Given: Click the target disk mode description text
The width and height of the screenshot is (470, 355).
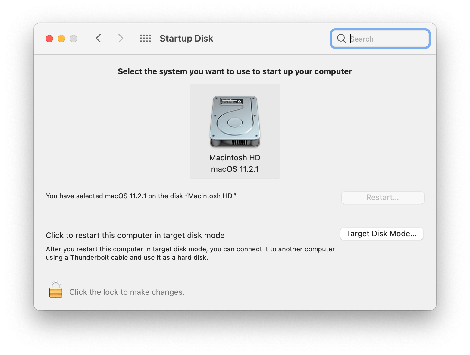Looking at the screenshot, I should pyautogui.click(x=190, y=253).
